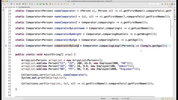Minimize the editor area icon
Screen dimensions: 178x100
169,7
